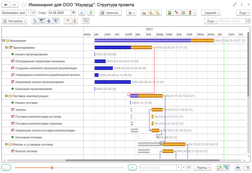Click the traffic light indicator icon

point(190,13)
